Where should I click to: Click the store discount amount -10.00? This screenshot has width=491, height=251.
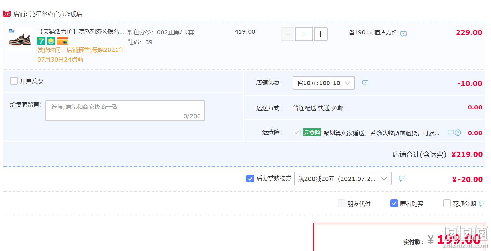coord(470,83)
